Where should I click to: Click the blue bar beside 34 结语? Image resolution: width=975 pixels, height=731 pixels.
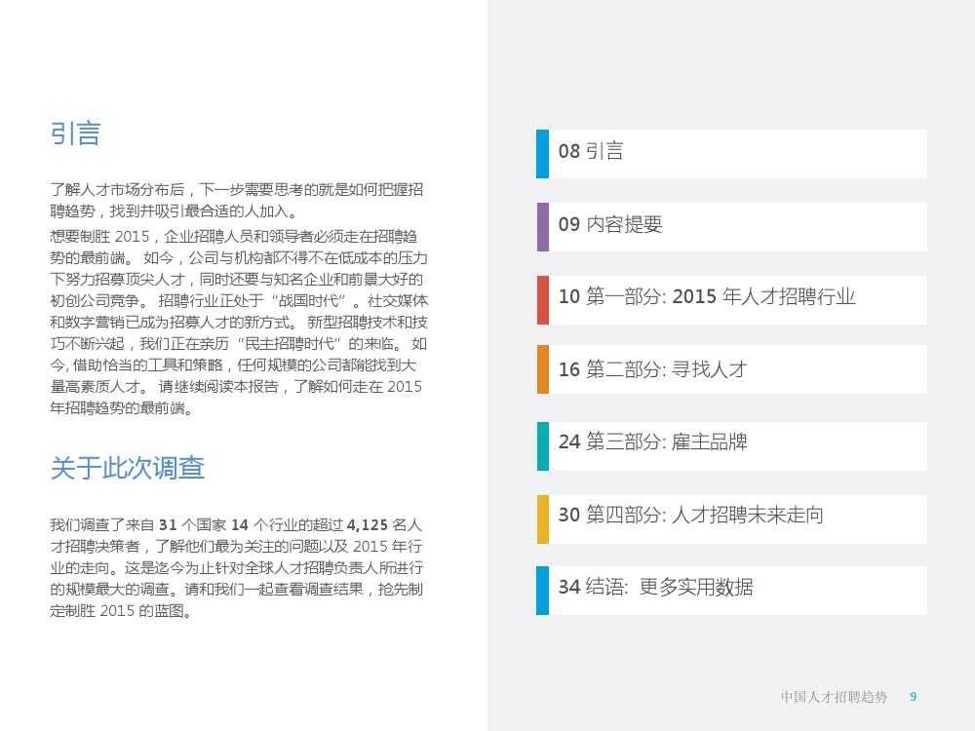coord(542,590)
